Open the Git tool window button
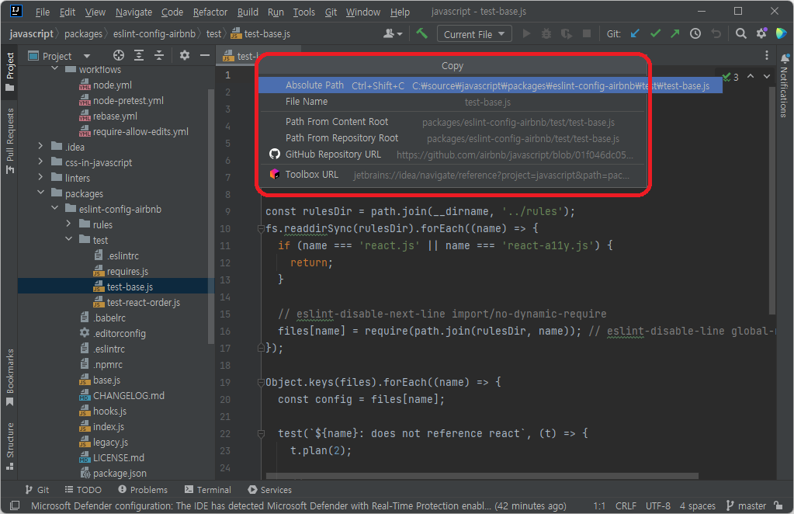Screen dimensions: 794x514 [x=37, y=490]
